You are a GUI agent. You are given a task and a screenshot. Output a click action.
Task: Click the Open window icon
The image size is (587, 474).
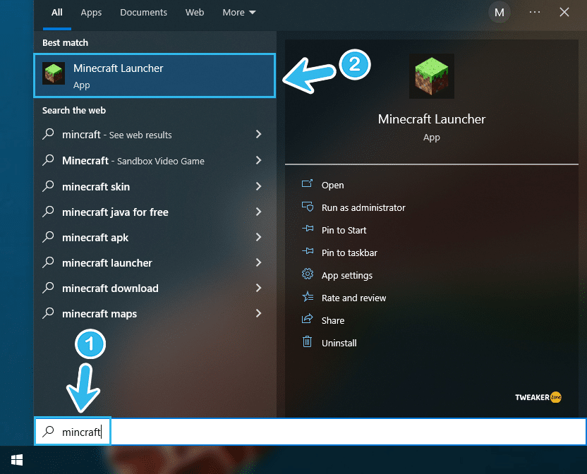click(x=308, y=183)
